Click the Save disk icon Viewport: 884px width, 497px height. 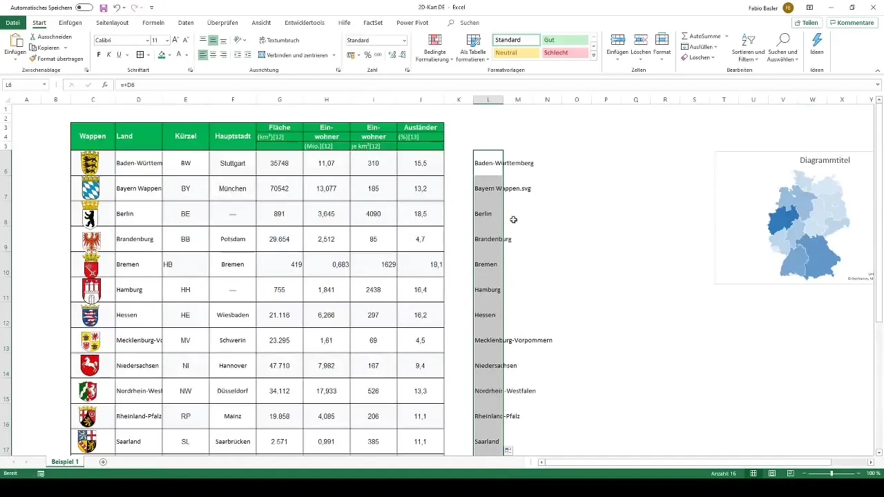[104, 8]
